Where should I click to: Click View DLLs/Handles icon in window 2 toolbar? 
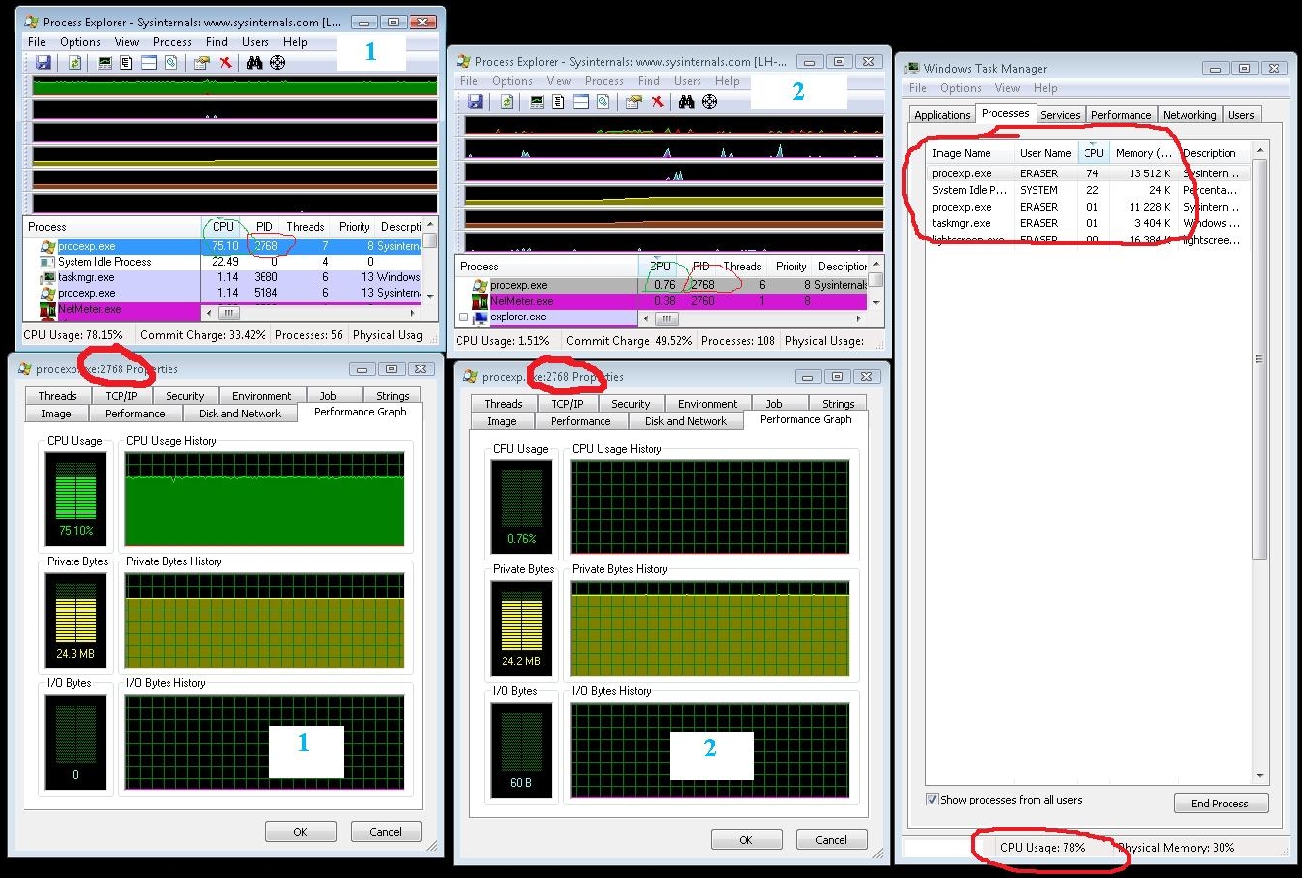(603, 101)
